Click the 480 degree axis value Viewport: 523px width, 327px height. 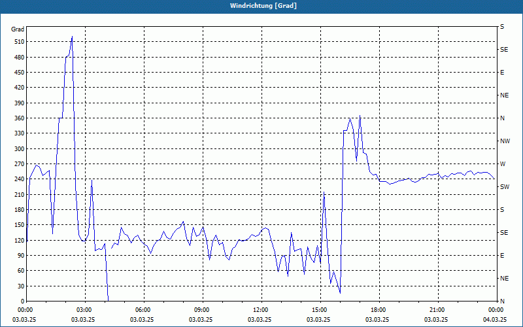[x=19, y=58]
